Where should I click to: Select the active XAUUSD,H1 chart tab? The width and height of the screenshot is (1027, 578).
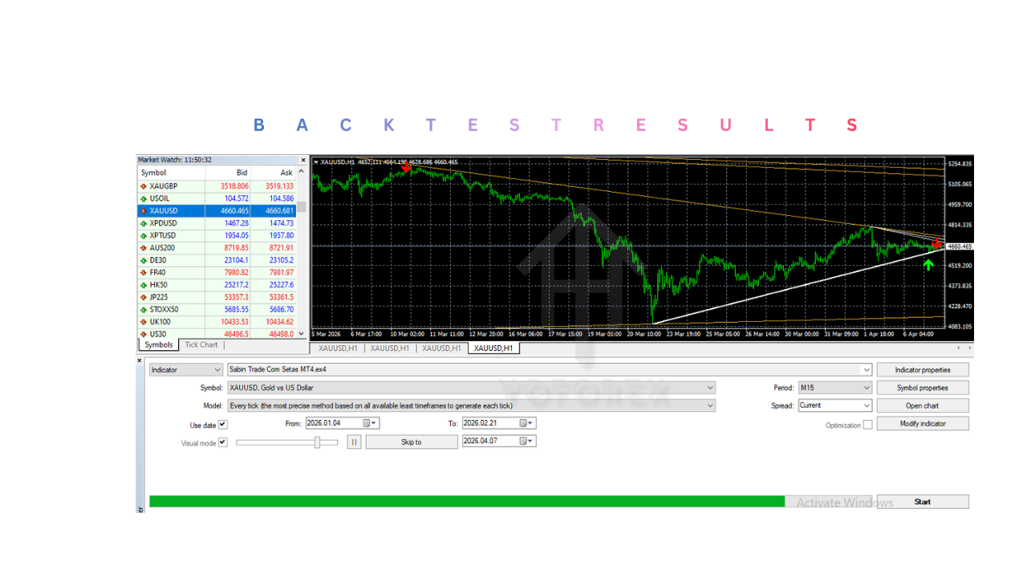(x=493, y=348)
